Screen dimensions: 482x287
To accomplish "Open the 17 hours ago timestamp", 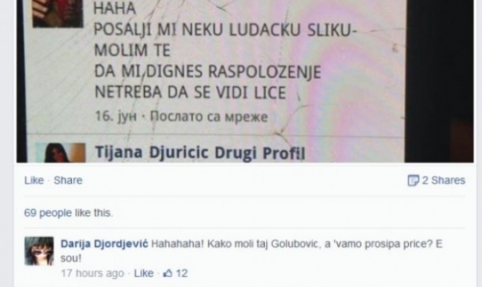I will pos(92,273).
